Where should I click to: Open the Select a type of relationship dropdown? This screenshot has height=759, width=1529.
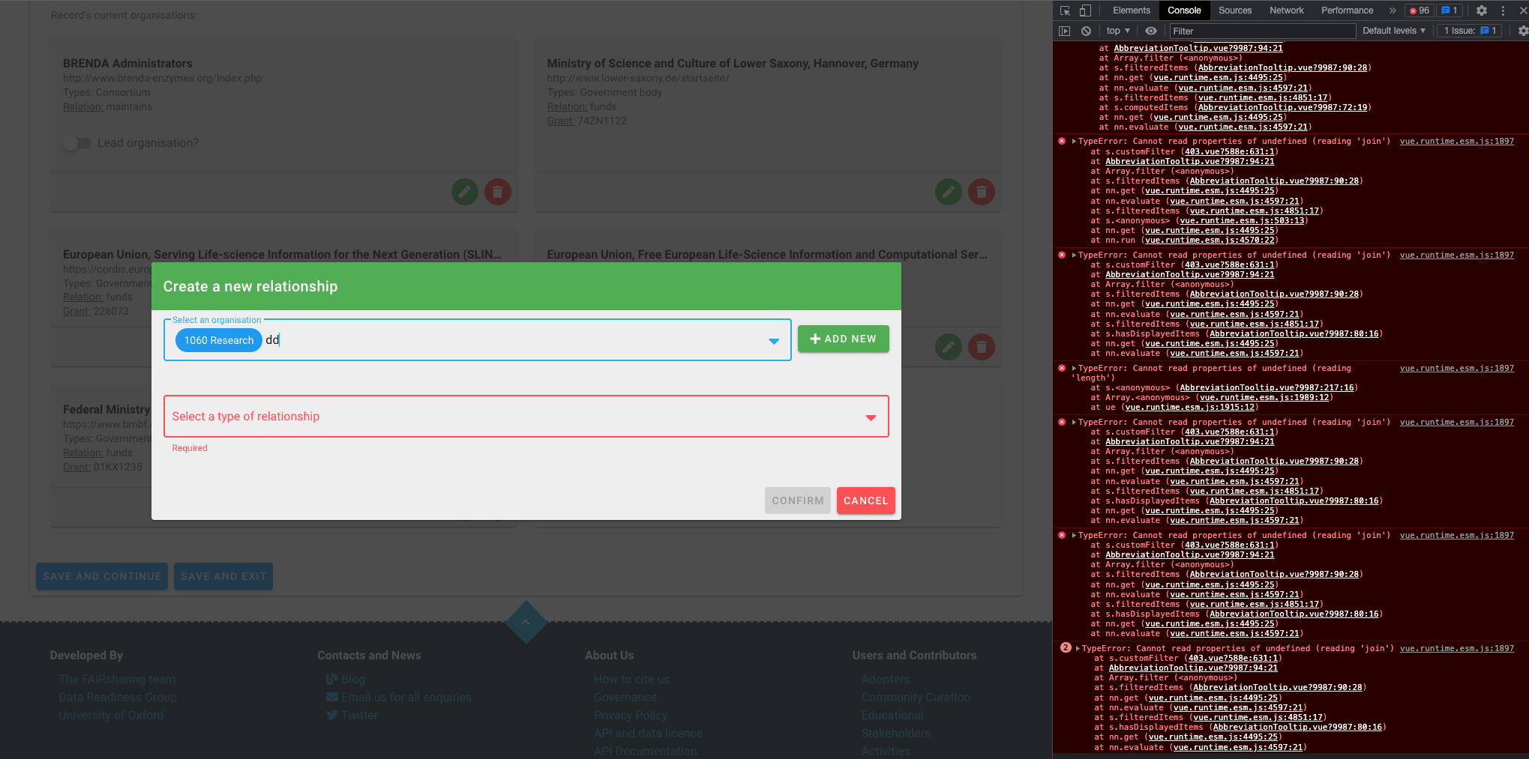pyautogui.click(x=870, y=417)
